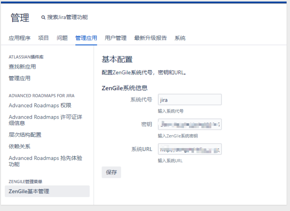Click the search magnifier icon
The image size is (290, 211).
[43, 18]
